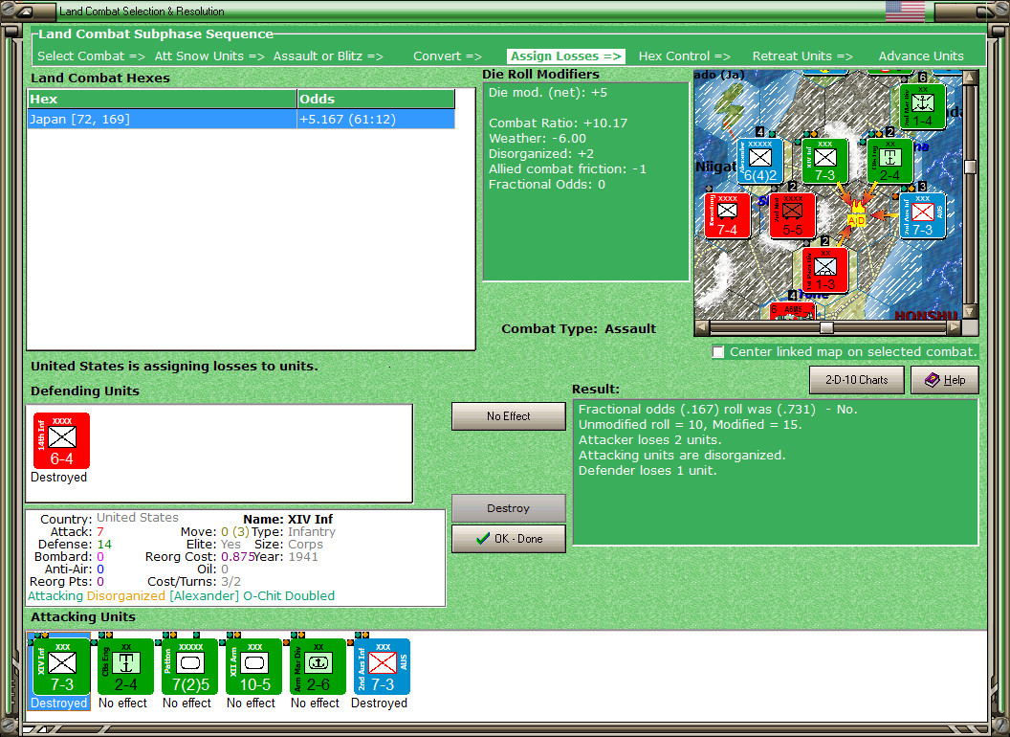Viewport: 1010px width, 737px height.
Task: Click the blue Australian 7-3 counter on map
Action: (922, 215)
